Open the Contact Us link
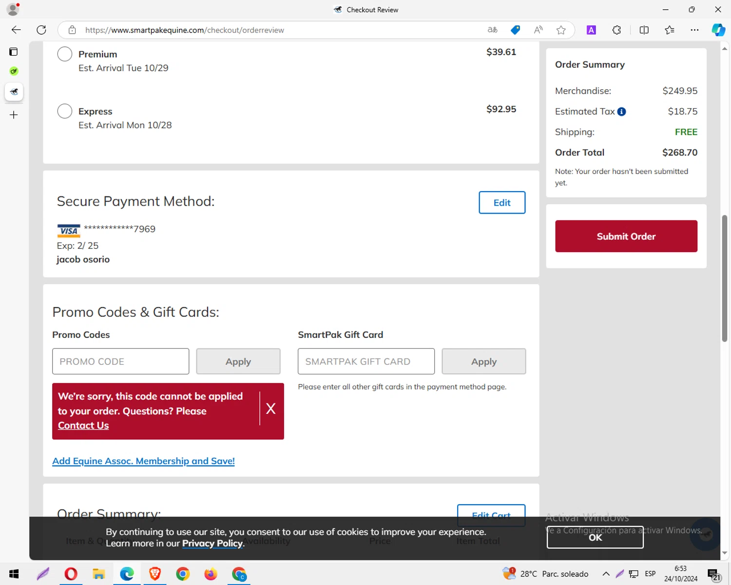The image size is (731, 585). 83,425
